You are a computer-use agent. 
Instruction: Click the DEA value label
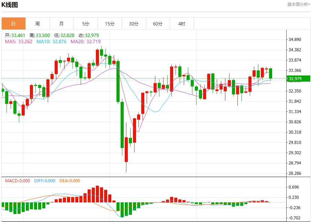[x=70, y=181]
